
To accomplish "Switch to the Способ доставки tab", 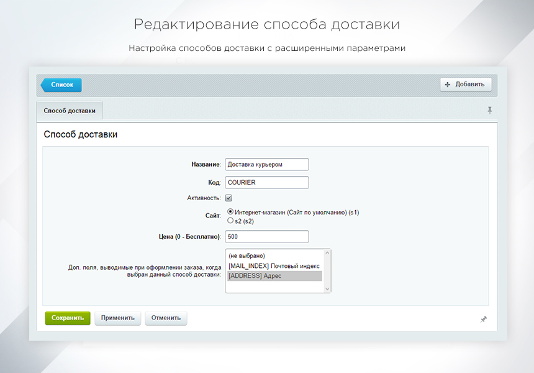I will click(70, 111).
